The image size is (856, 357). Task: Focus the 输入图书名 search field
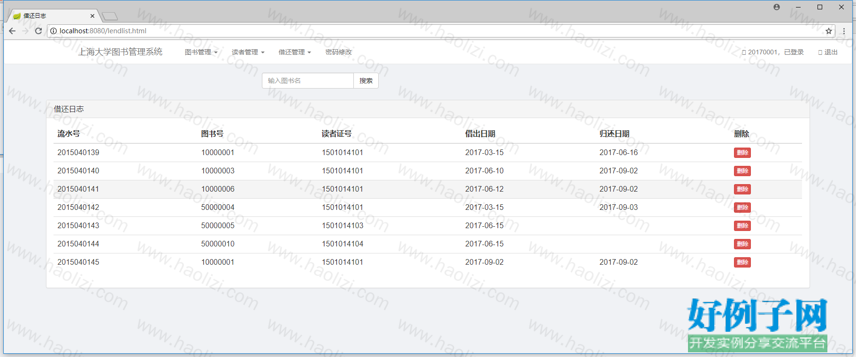(x=308, y=81)
